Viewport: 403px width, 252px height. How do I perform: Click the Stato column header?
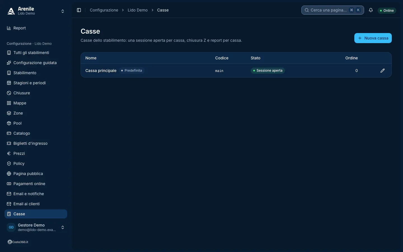click(x=256, y=58)
